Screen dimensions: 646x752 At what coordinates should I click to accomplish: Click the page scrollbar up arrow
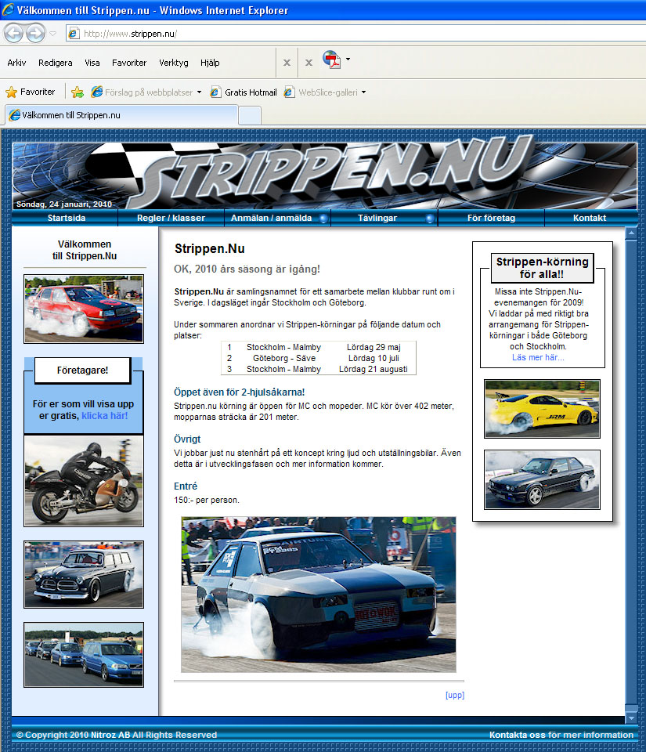coord(631,233)
